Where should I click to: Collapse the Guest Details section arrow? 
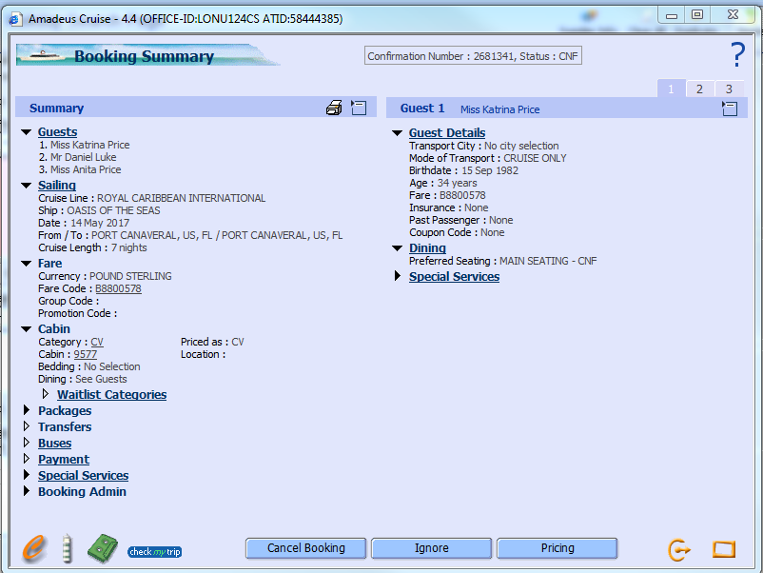[x=397, y=133]
